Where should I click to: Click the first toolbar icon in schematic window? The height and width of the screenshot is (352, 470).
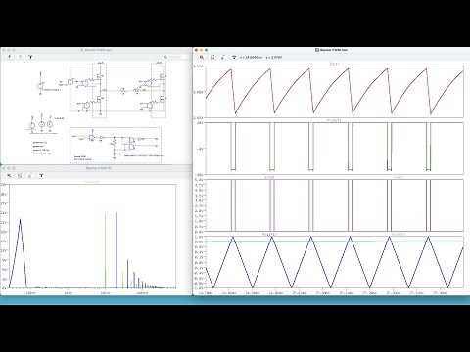[x=9, y=57]
